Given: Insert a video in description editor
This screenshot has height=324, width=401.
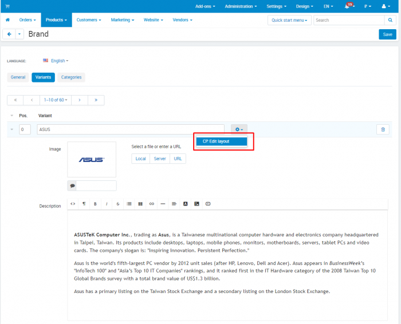Looking at the screenshot, I should tap(208, 204).
